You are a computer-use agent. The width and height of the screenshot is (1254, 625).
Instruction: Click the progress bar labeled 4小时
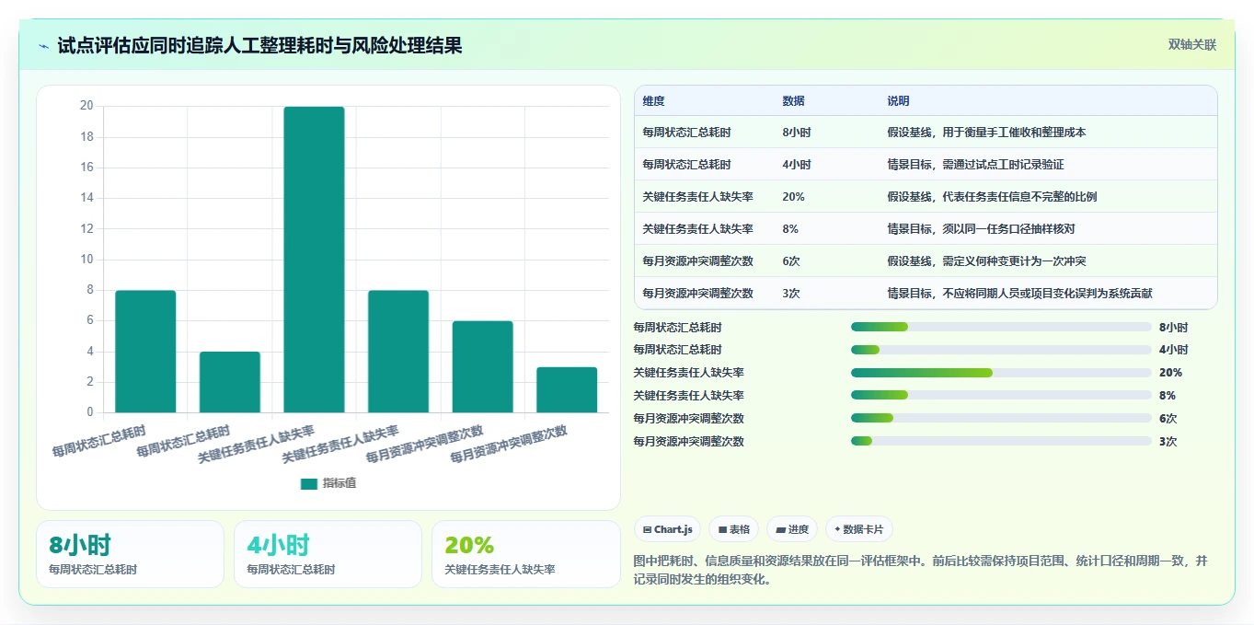[x=1001, y=350]
